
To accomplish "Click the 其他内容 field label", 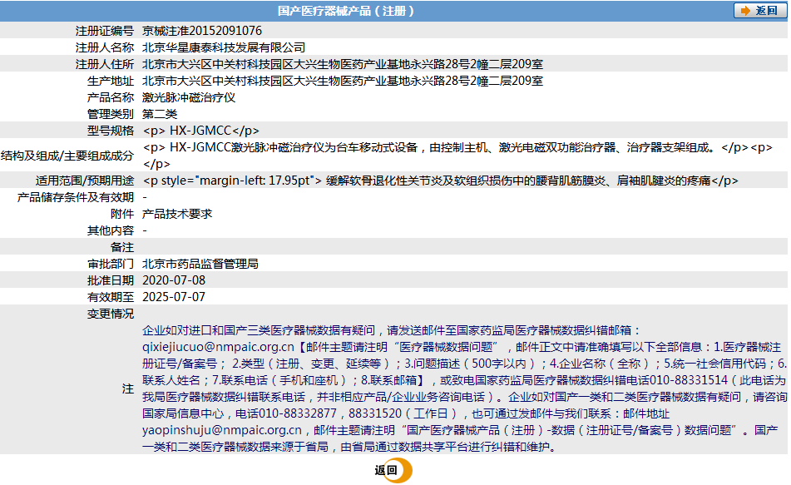I will tap(111, 230).
